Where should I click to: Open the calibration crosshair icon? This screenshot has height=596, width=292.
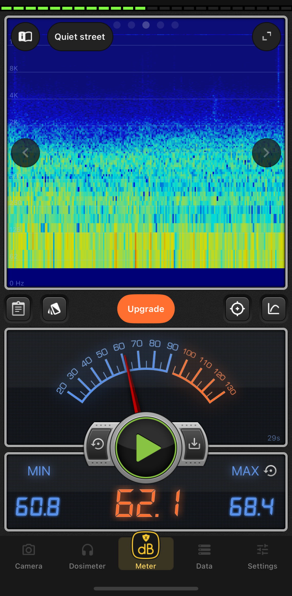pos(237,309)
